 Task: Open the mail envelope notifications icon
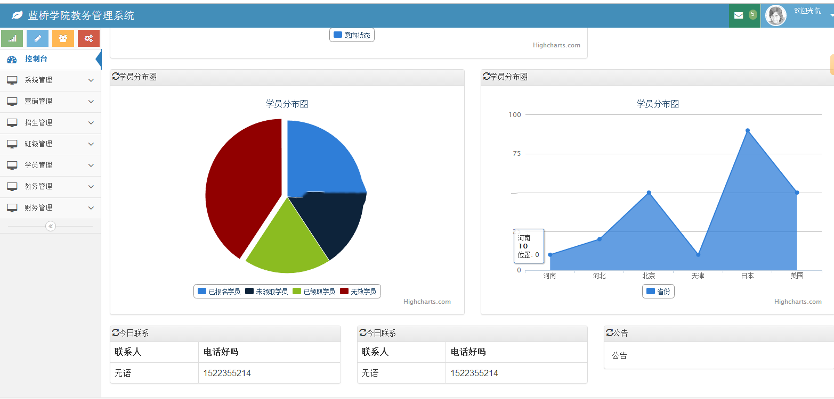[x=739, y=15]
